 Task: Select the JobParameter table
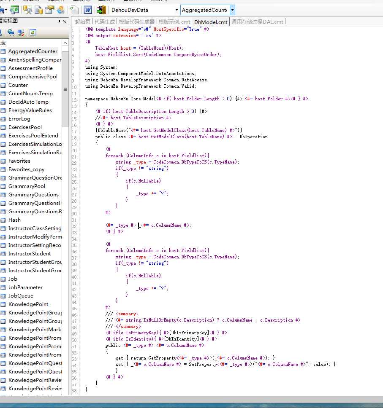point(25,287)
